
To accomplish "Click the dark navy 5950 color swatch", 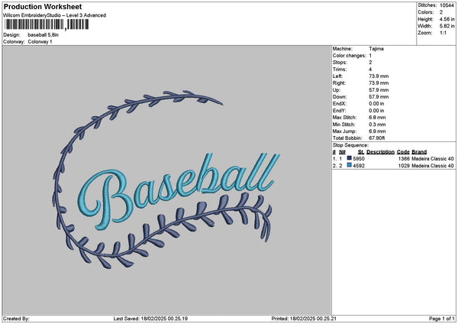I will (349, 157).
